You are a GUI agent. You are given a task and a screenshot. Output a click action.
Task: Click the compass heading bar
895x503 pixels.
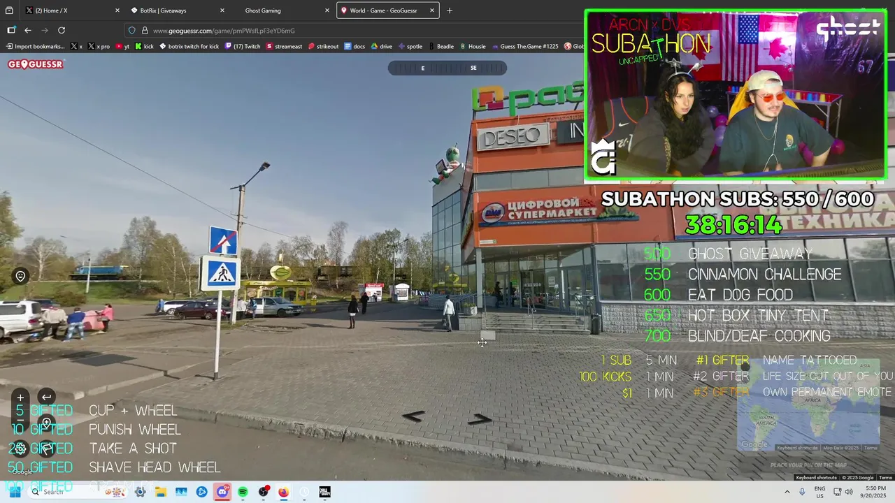(x=447, y=68)
